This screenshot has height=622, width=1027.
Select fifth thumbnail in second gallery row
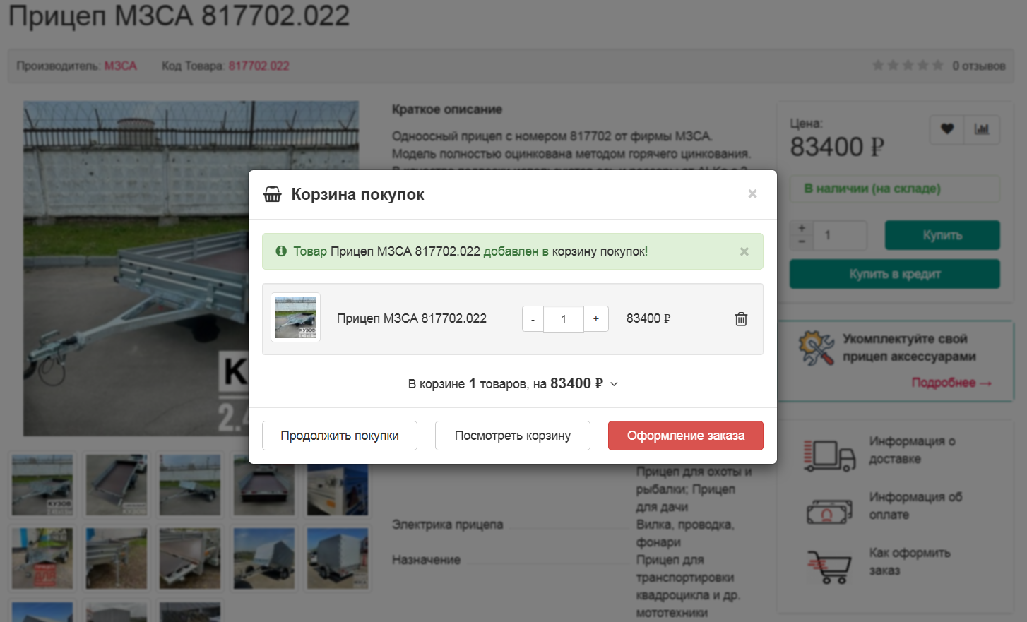(338, 558)
